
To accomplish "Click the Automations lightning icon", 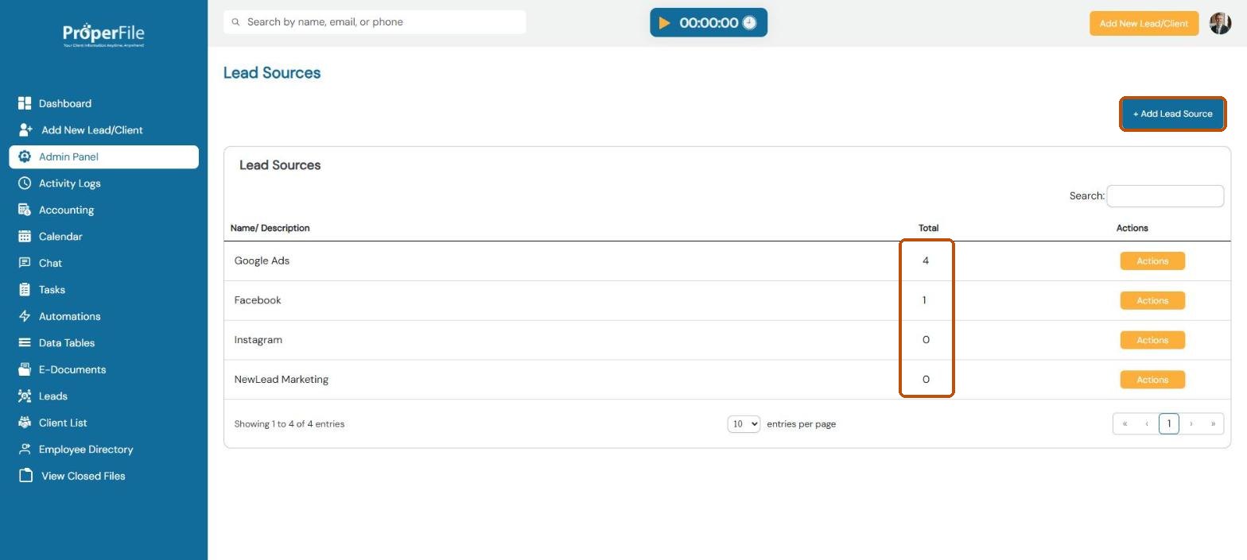I will (25, 316).
